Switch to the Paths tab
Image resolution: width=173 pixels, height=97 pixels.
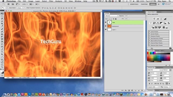(x=157, y=90)
